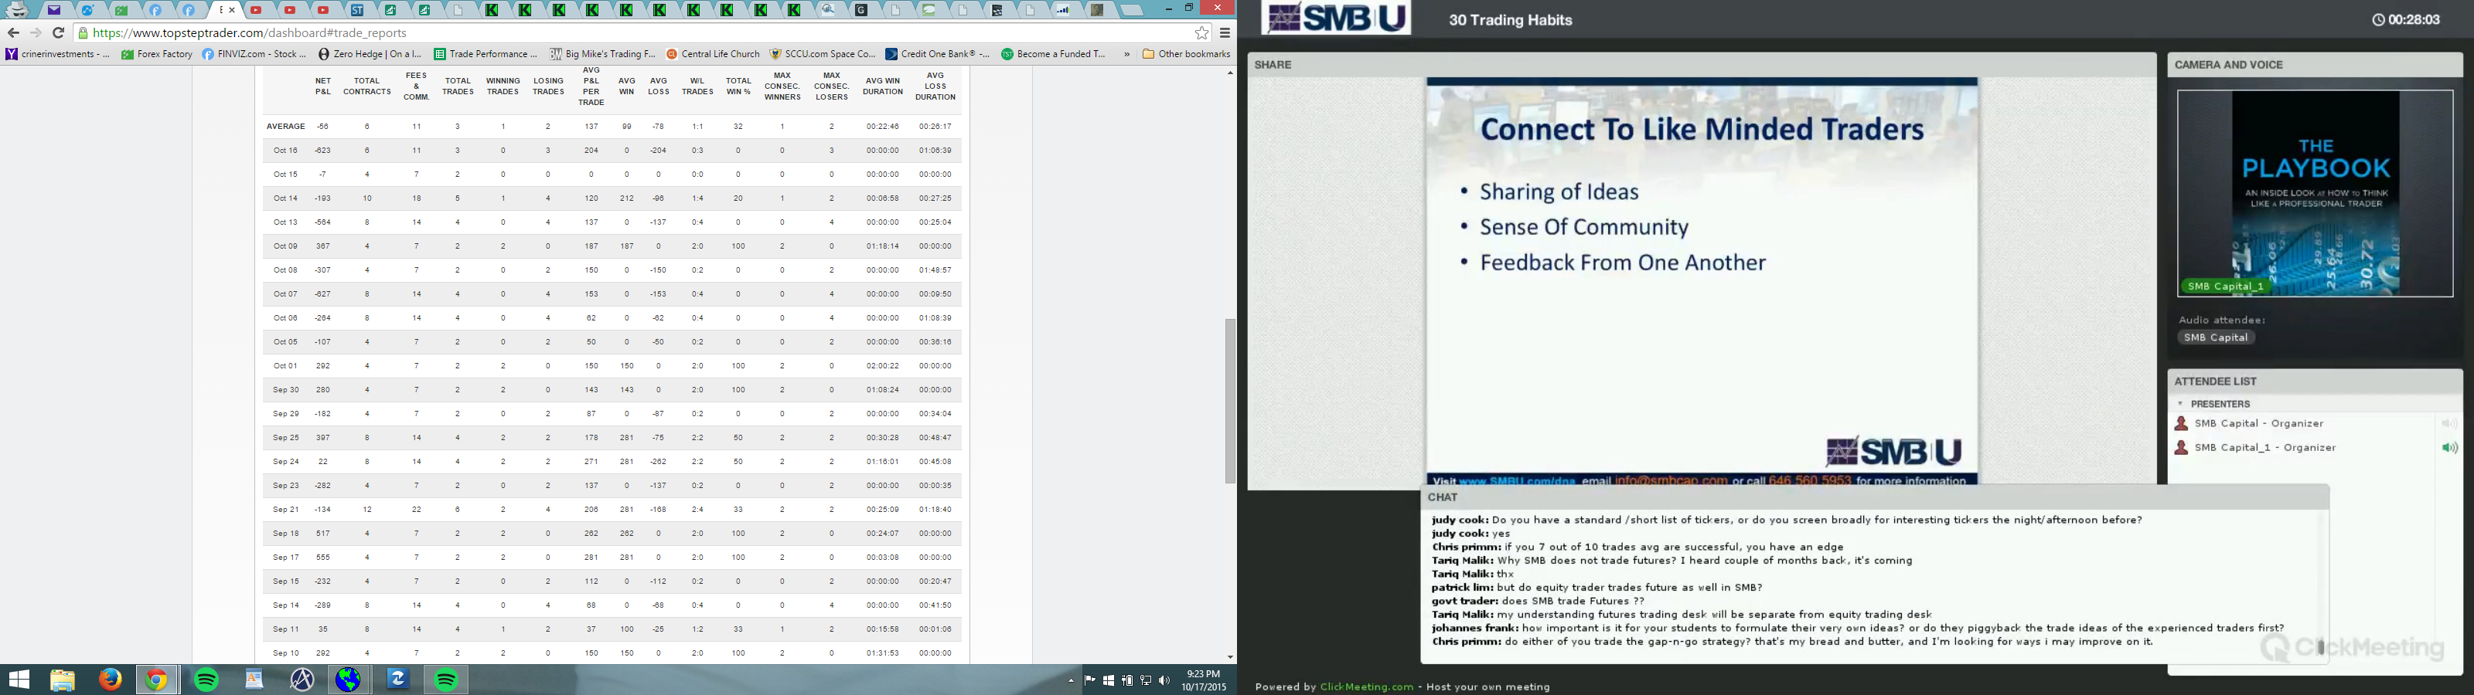Open the first Spotify taskbar icon

tap(206, 680)
